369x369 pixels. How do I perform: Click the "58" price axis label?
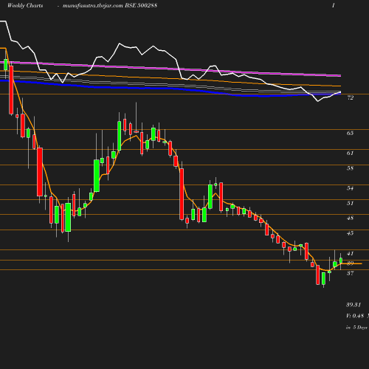click(x=351, y=168)
